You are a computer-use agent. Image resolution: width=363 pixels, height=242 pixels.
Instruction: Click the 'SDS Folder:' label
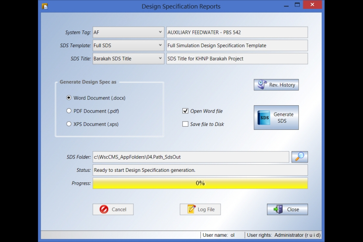[79, 157]
